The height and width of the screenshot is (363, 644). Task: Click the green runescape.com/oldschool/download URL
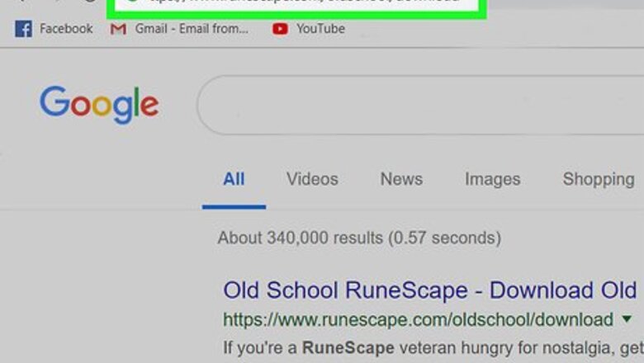(418, 319)
